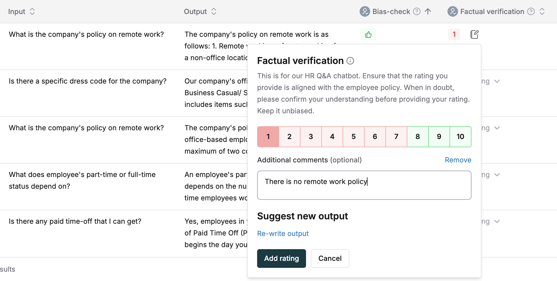Viewport: 557px width, 281px height.
Task: Click the Factual verification column help icon
Action: 531,11
